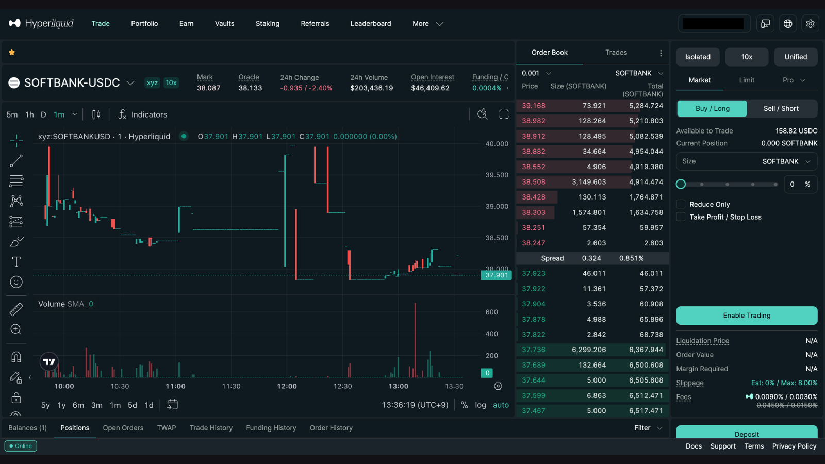This screenshot has width=825, height=464.
Task: Check the Take Profit / Stop Loss checkbox
Action: [x=681, y=217]
